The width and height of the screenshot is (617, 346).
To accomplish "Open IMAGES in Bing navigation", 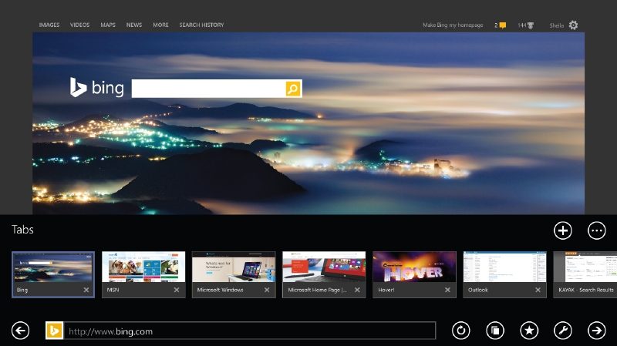I will tap(49, 25).
